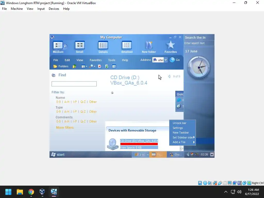Click the audio status icon in VirtualBox
Image resolution: width=264 pixels, height=198 pixels.
tap(210, 183)
